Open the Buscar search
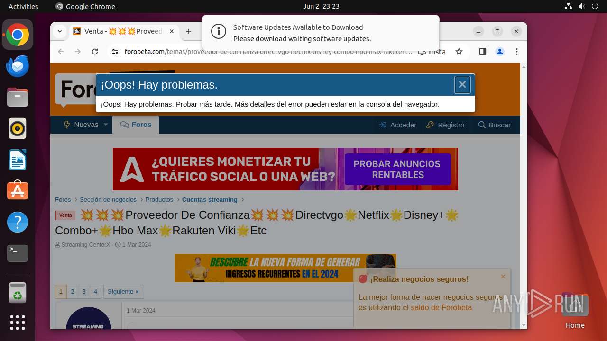607x341 pixels. [495, 125]
